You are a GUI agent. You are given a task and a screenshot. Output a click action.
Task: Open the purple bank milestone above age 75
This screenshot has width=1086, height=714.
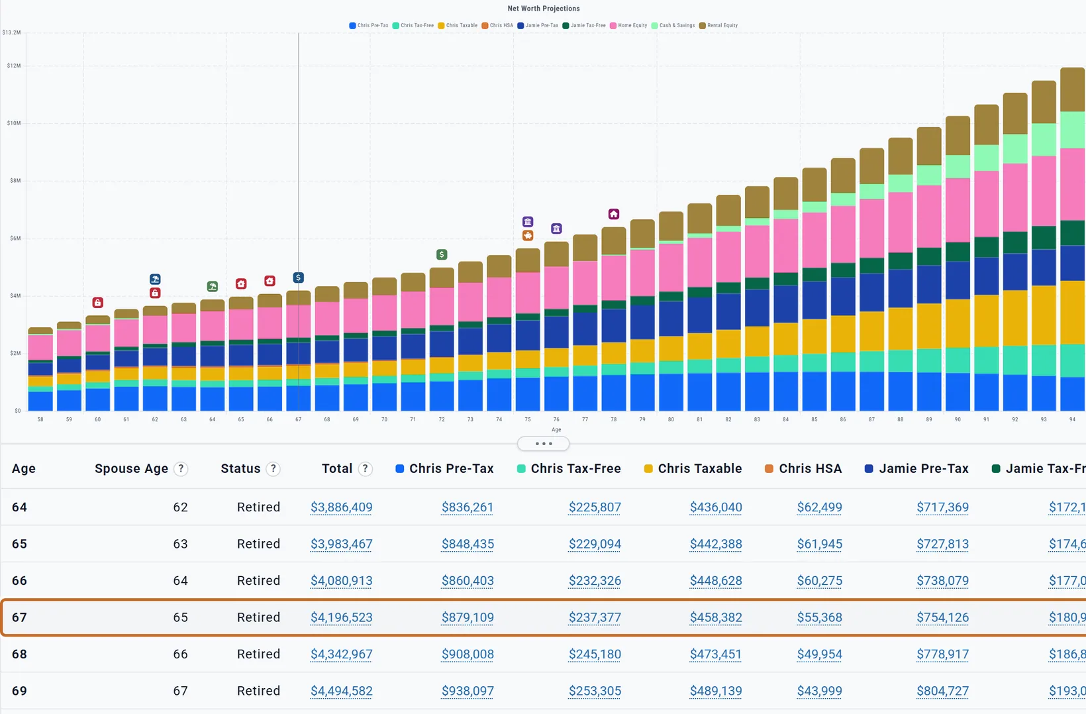pos(528,222)
